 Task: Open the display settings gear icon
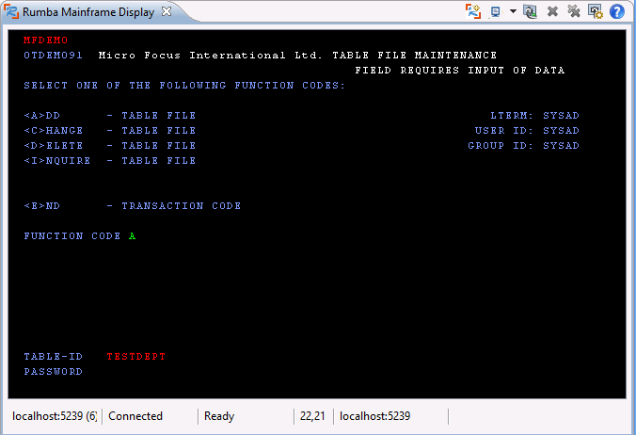point(596,11)
